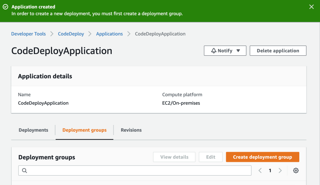Viewport: 320px width, 185px height.
Task: Select CodeDeployApplication breadcrumb text
Action: click(160, 34)
